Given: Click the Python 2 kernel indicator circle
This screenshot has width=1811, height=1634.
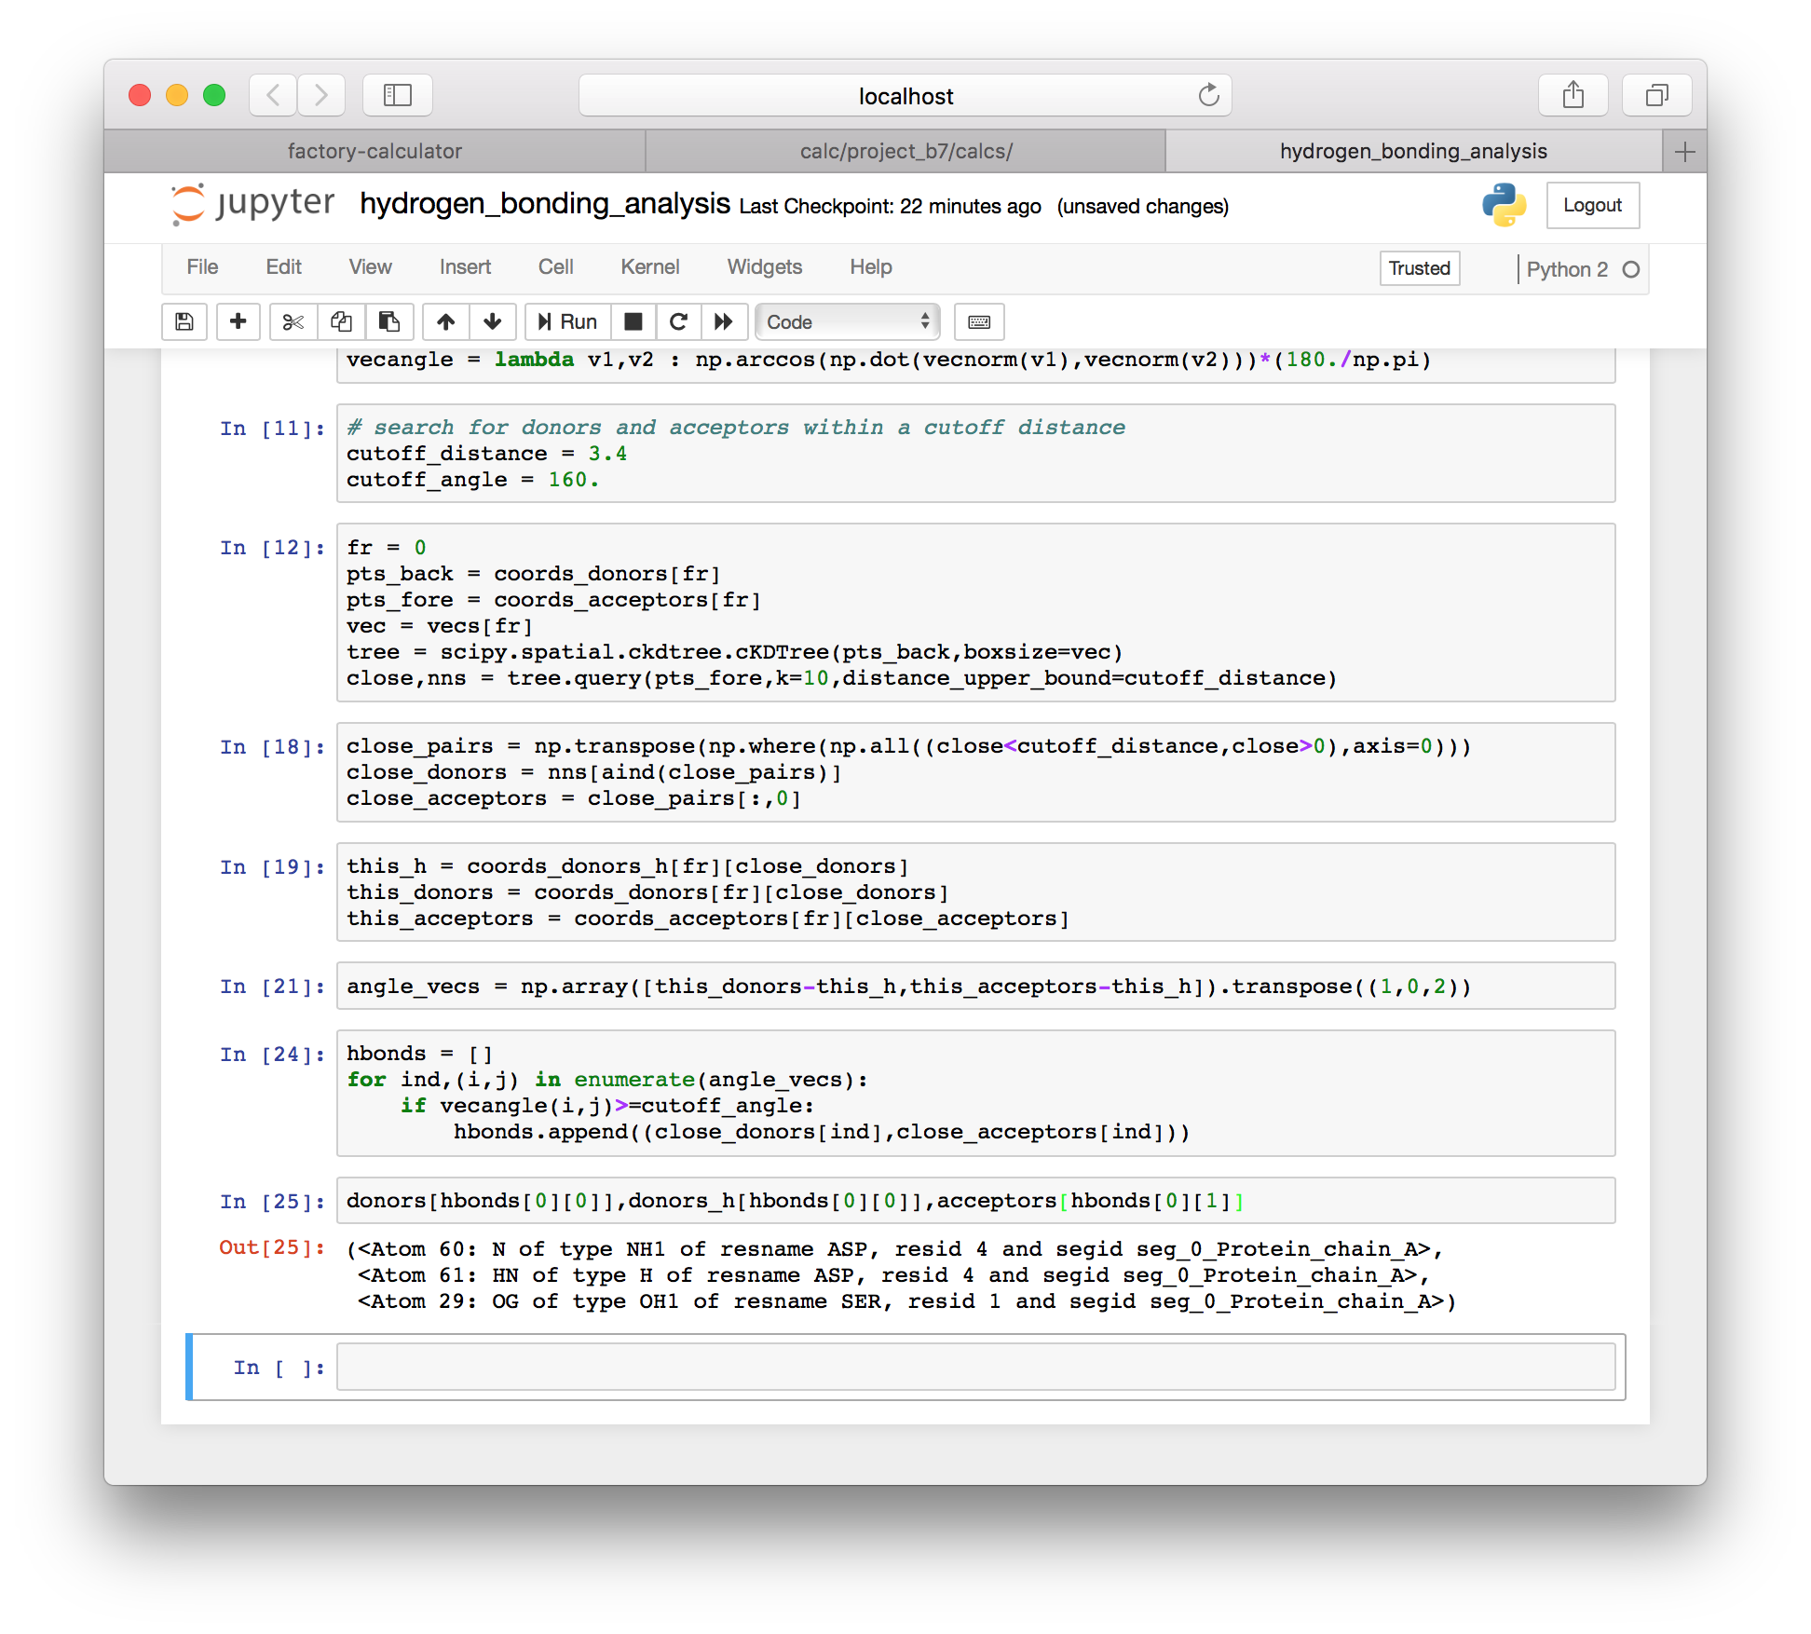Looking at the screenshot, I should click(x=1631, y=269).
